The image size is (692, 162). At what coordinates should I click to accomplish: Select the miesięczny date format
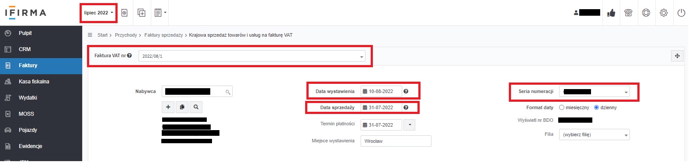tap(562, 107)
